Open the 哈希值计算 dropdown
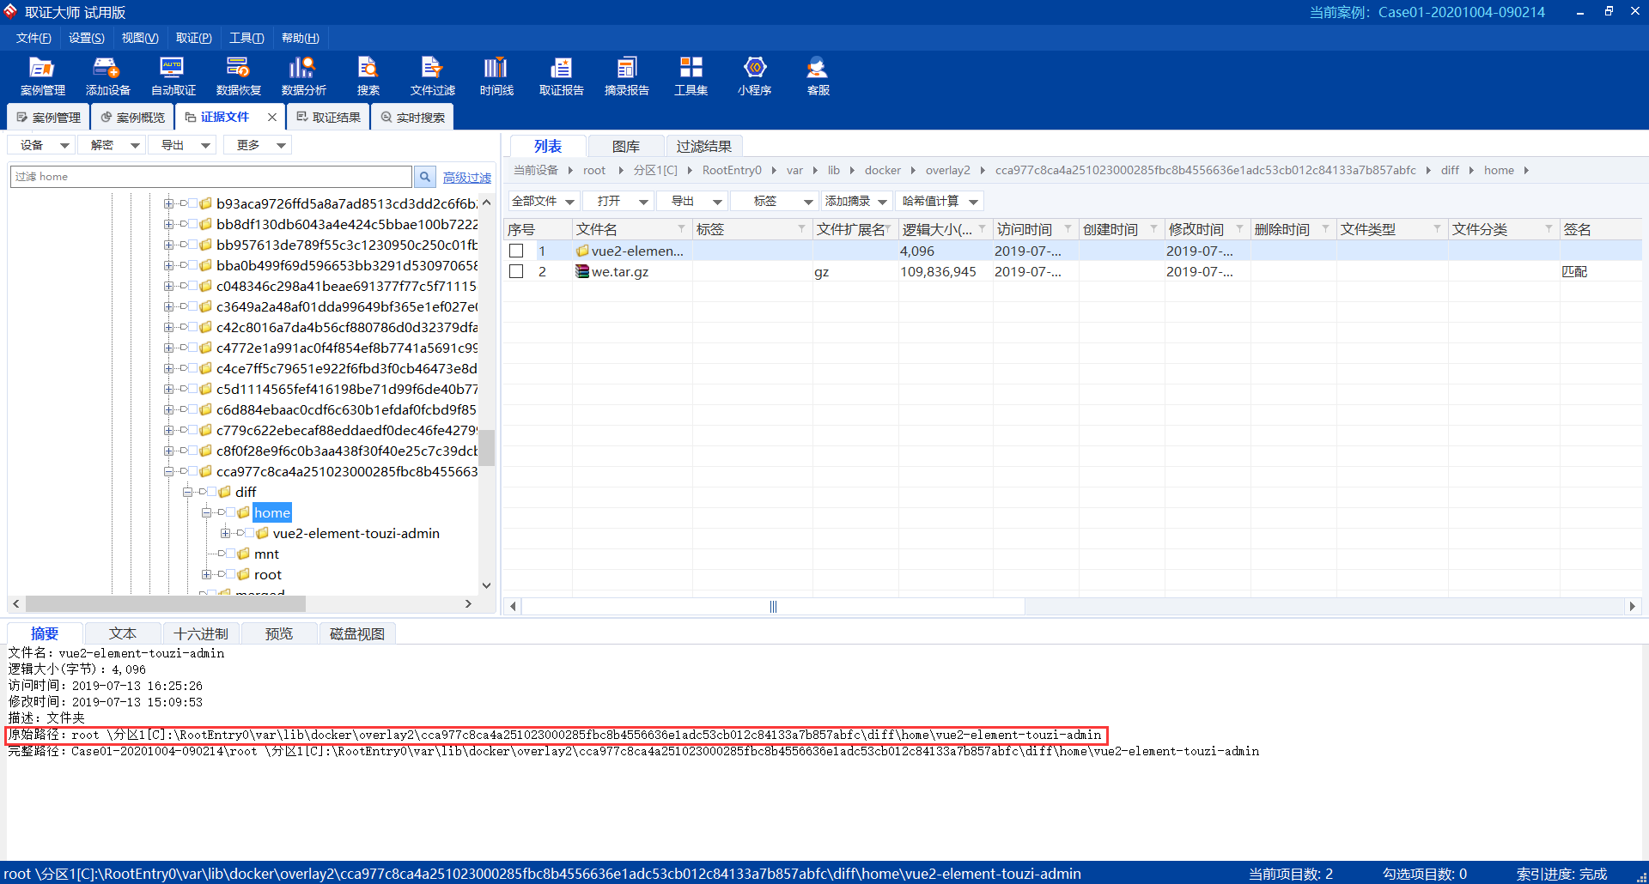The width and height of the screenshot is (1649, 884). pyautogui.click(x=940, y=201)
